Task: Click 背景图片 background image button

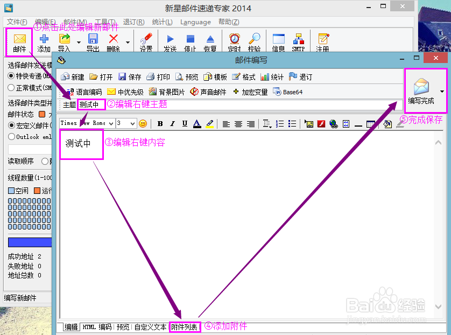Action: point(166,92)
